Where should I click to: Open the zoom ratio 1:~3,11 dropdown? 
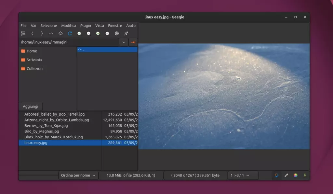(x=243, y=176)
